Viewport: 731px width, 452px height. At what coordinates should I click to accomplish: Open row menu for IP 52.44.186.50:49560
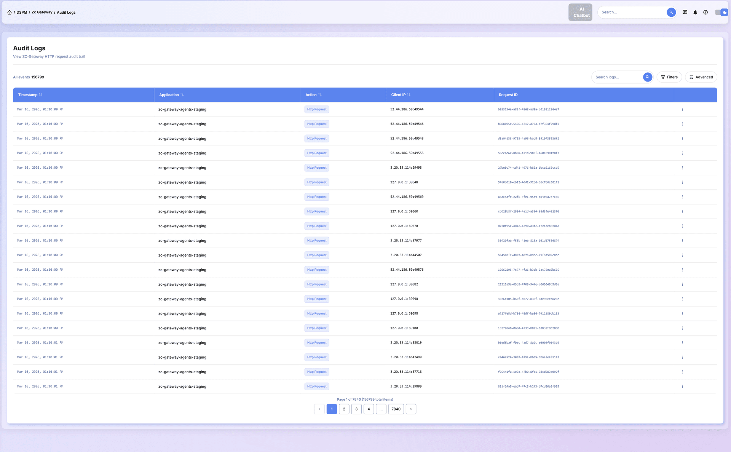point(682,197)
